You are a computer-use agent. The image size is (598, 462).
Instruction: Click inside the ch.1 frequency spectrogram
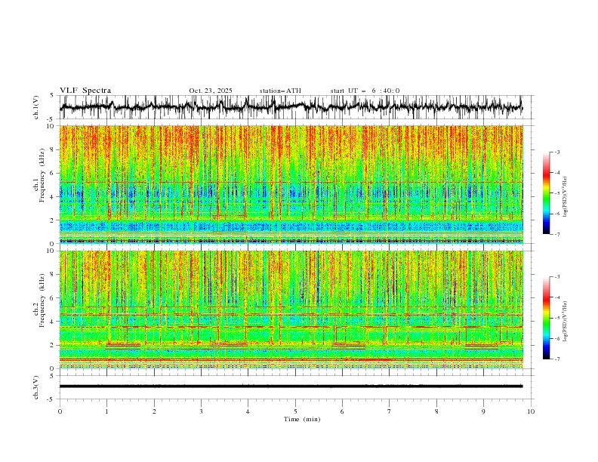291,184
